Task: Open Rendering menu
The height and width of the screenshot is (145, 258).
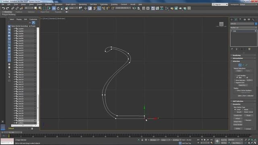Action: tap(83, 4)
